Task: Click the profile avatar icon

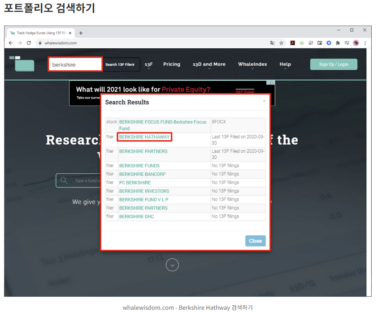Action: [x=356, y=43]
